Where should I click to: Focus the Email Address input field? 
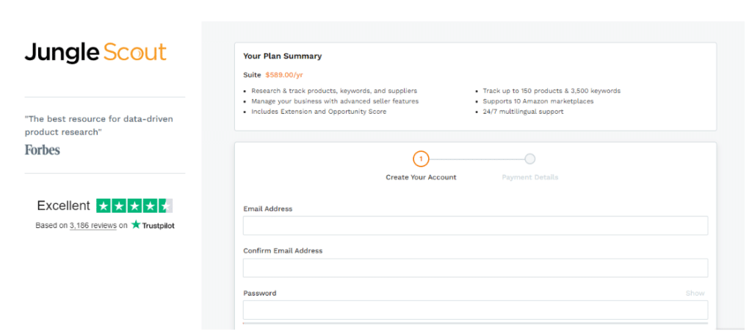475,226
